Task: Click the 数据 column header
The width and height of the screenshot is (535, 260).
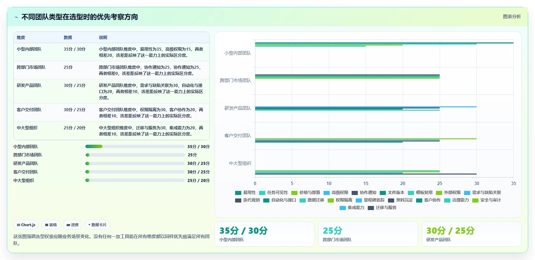Action: click(x=68, y=38)
